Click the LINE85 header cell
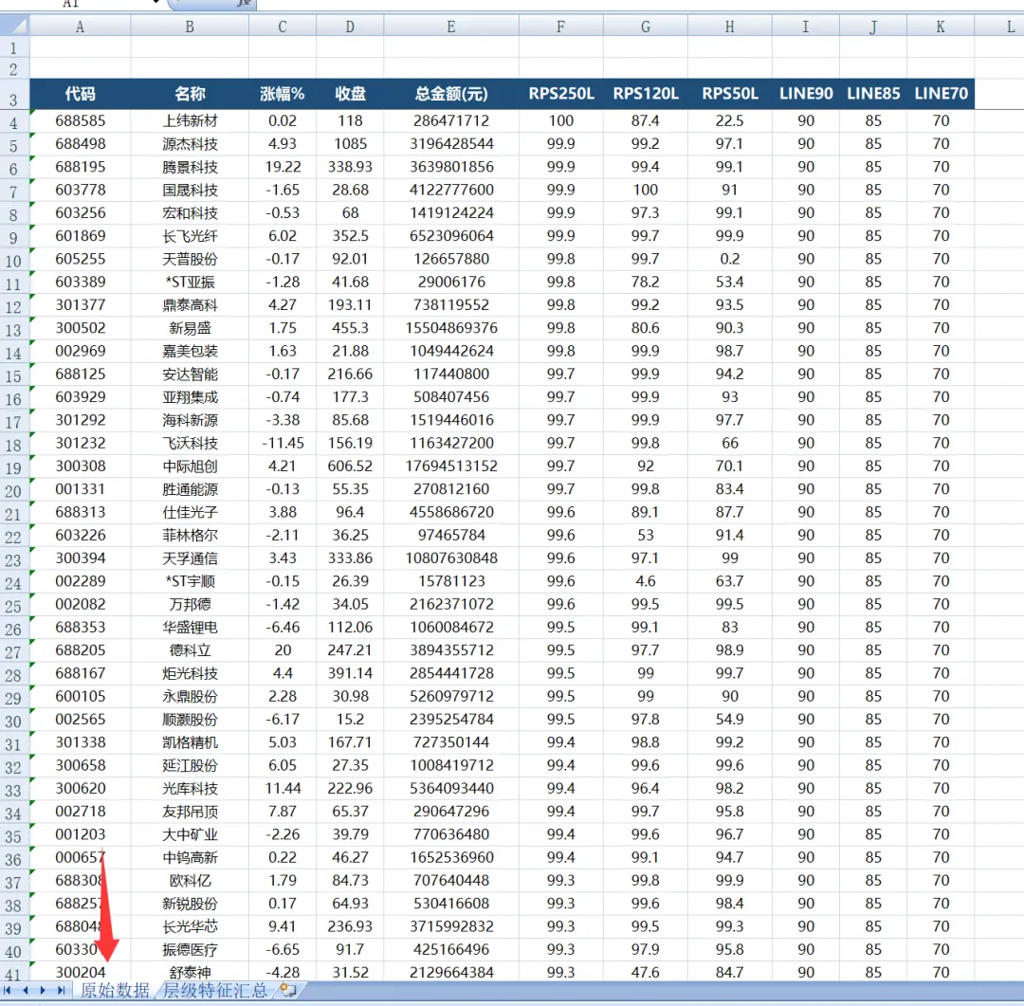Screen dimensions: 1024x1006 (873, 94)
